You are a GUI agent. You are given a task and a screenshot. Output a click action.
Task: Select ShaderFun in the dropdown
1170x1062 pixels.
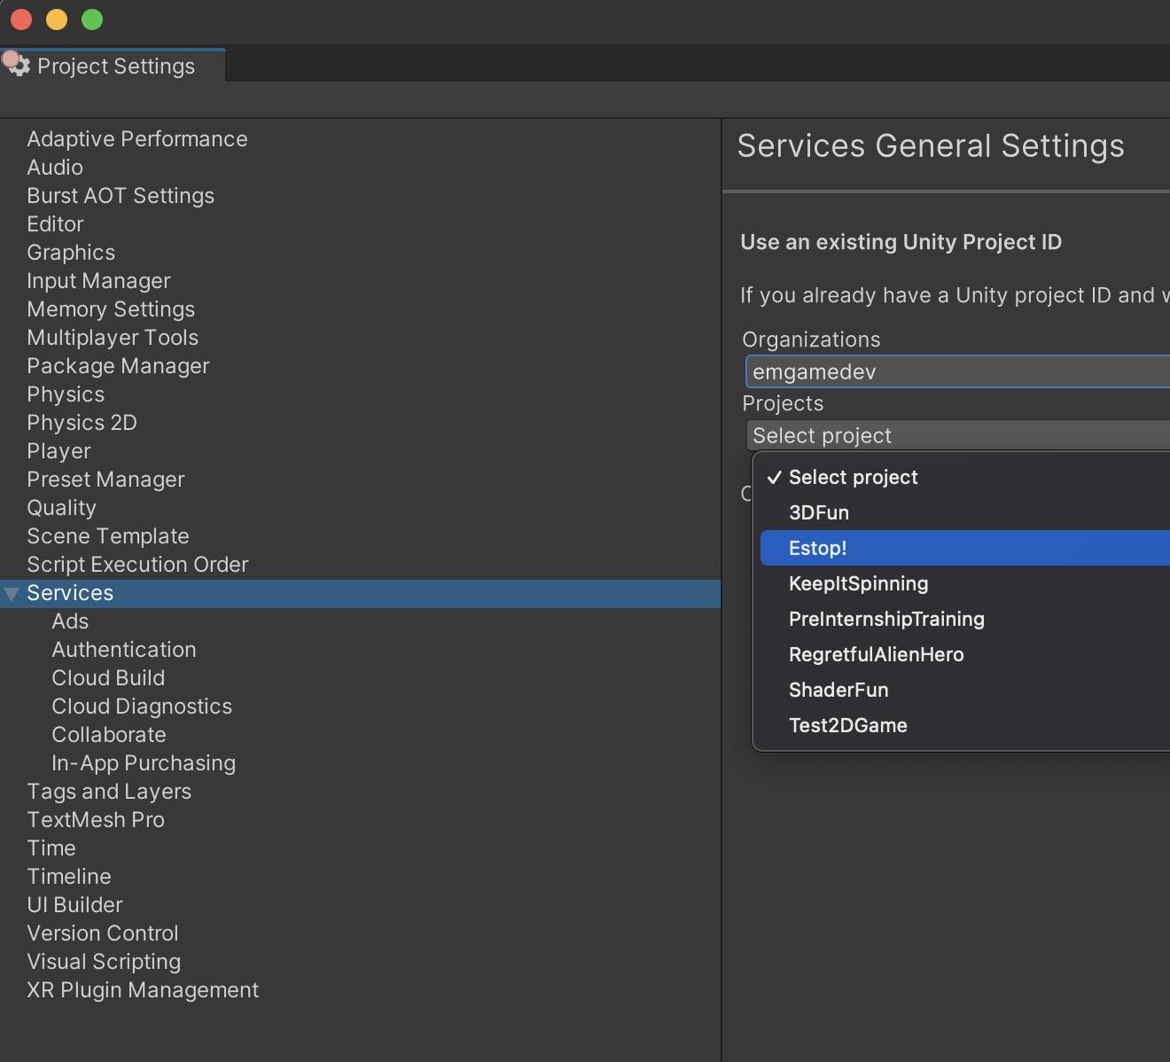pos(965,690)
